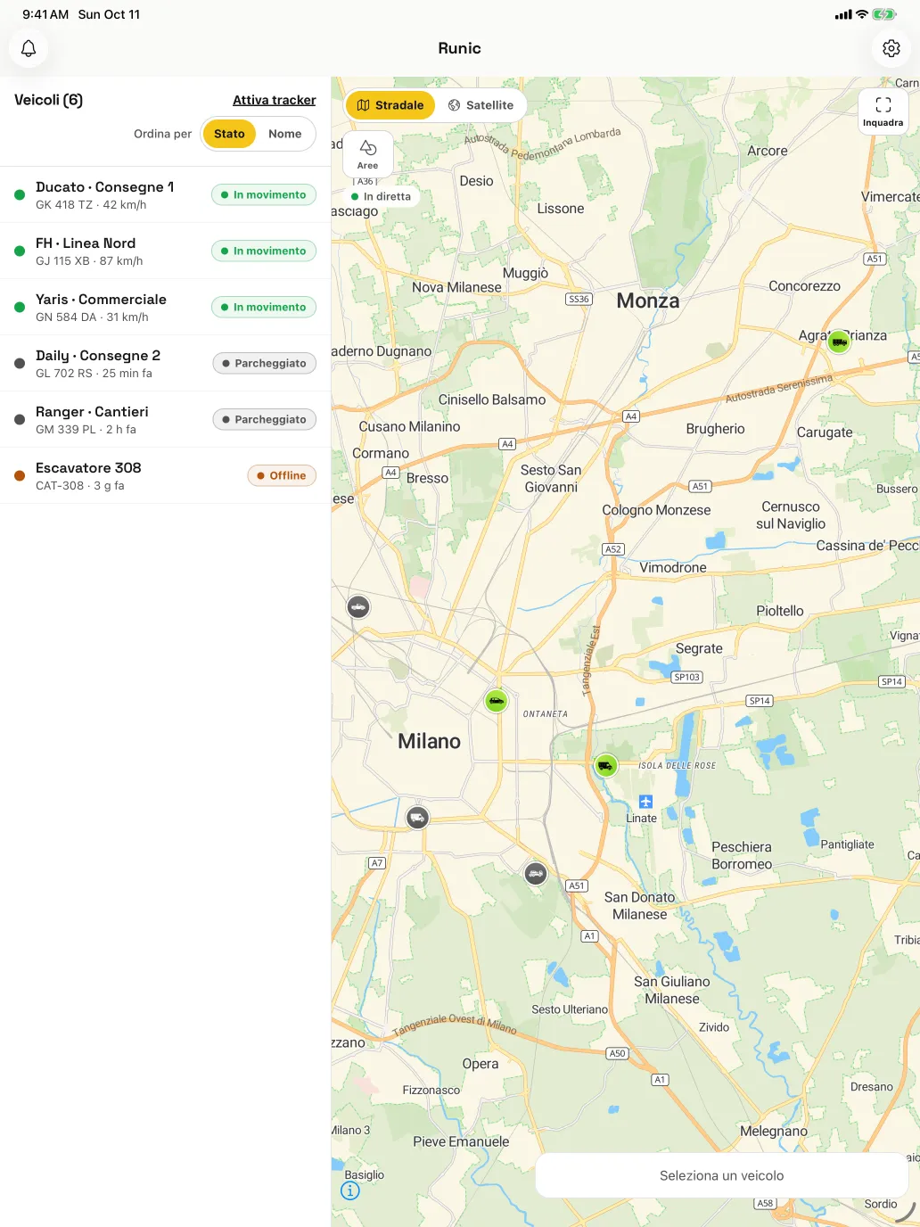The width and height of the screenshot is (920, 1227).
Task: Click Segrate map label
Action: [x=699, y=648]
